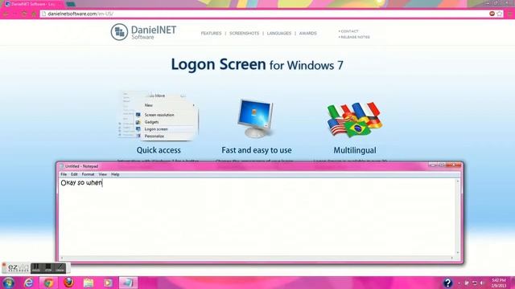Open Notepad's Help menu
This screenshot has width=515, height=289.
tap(115, 175)
